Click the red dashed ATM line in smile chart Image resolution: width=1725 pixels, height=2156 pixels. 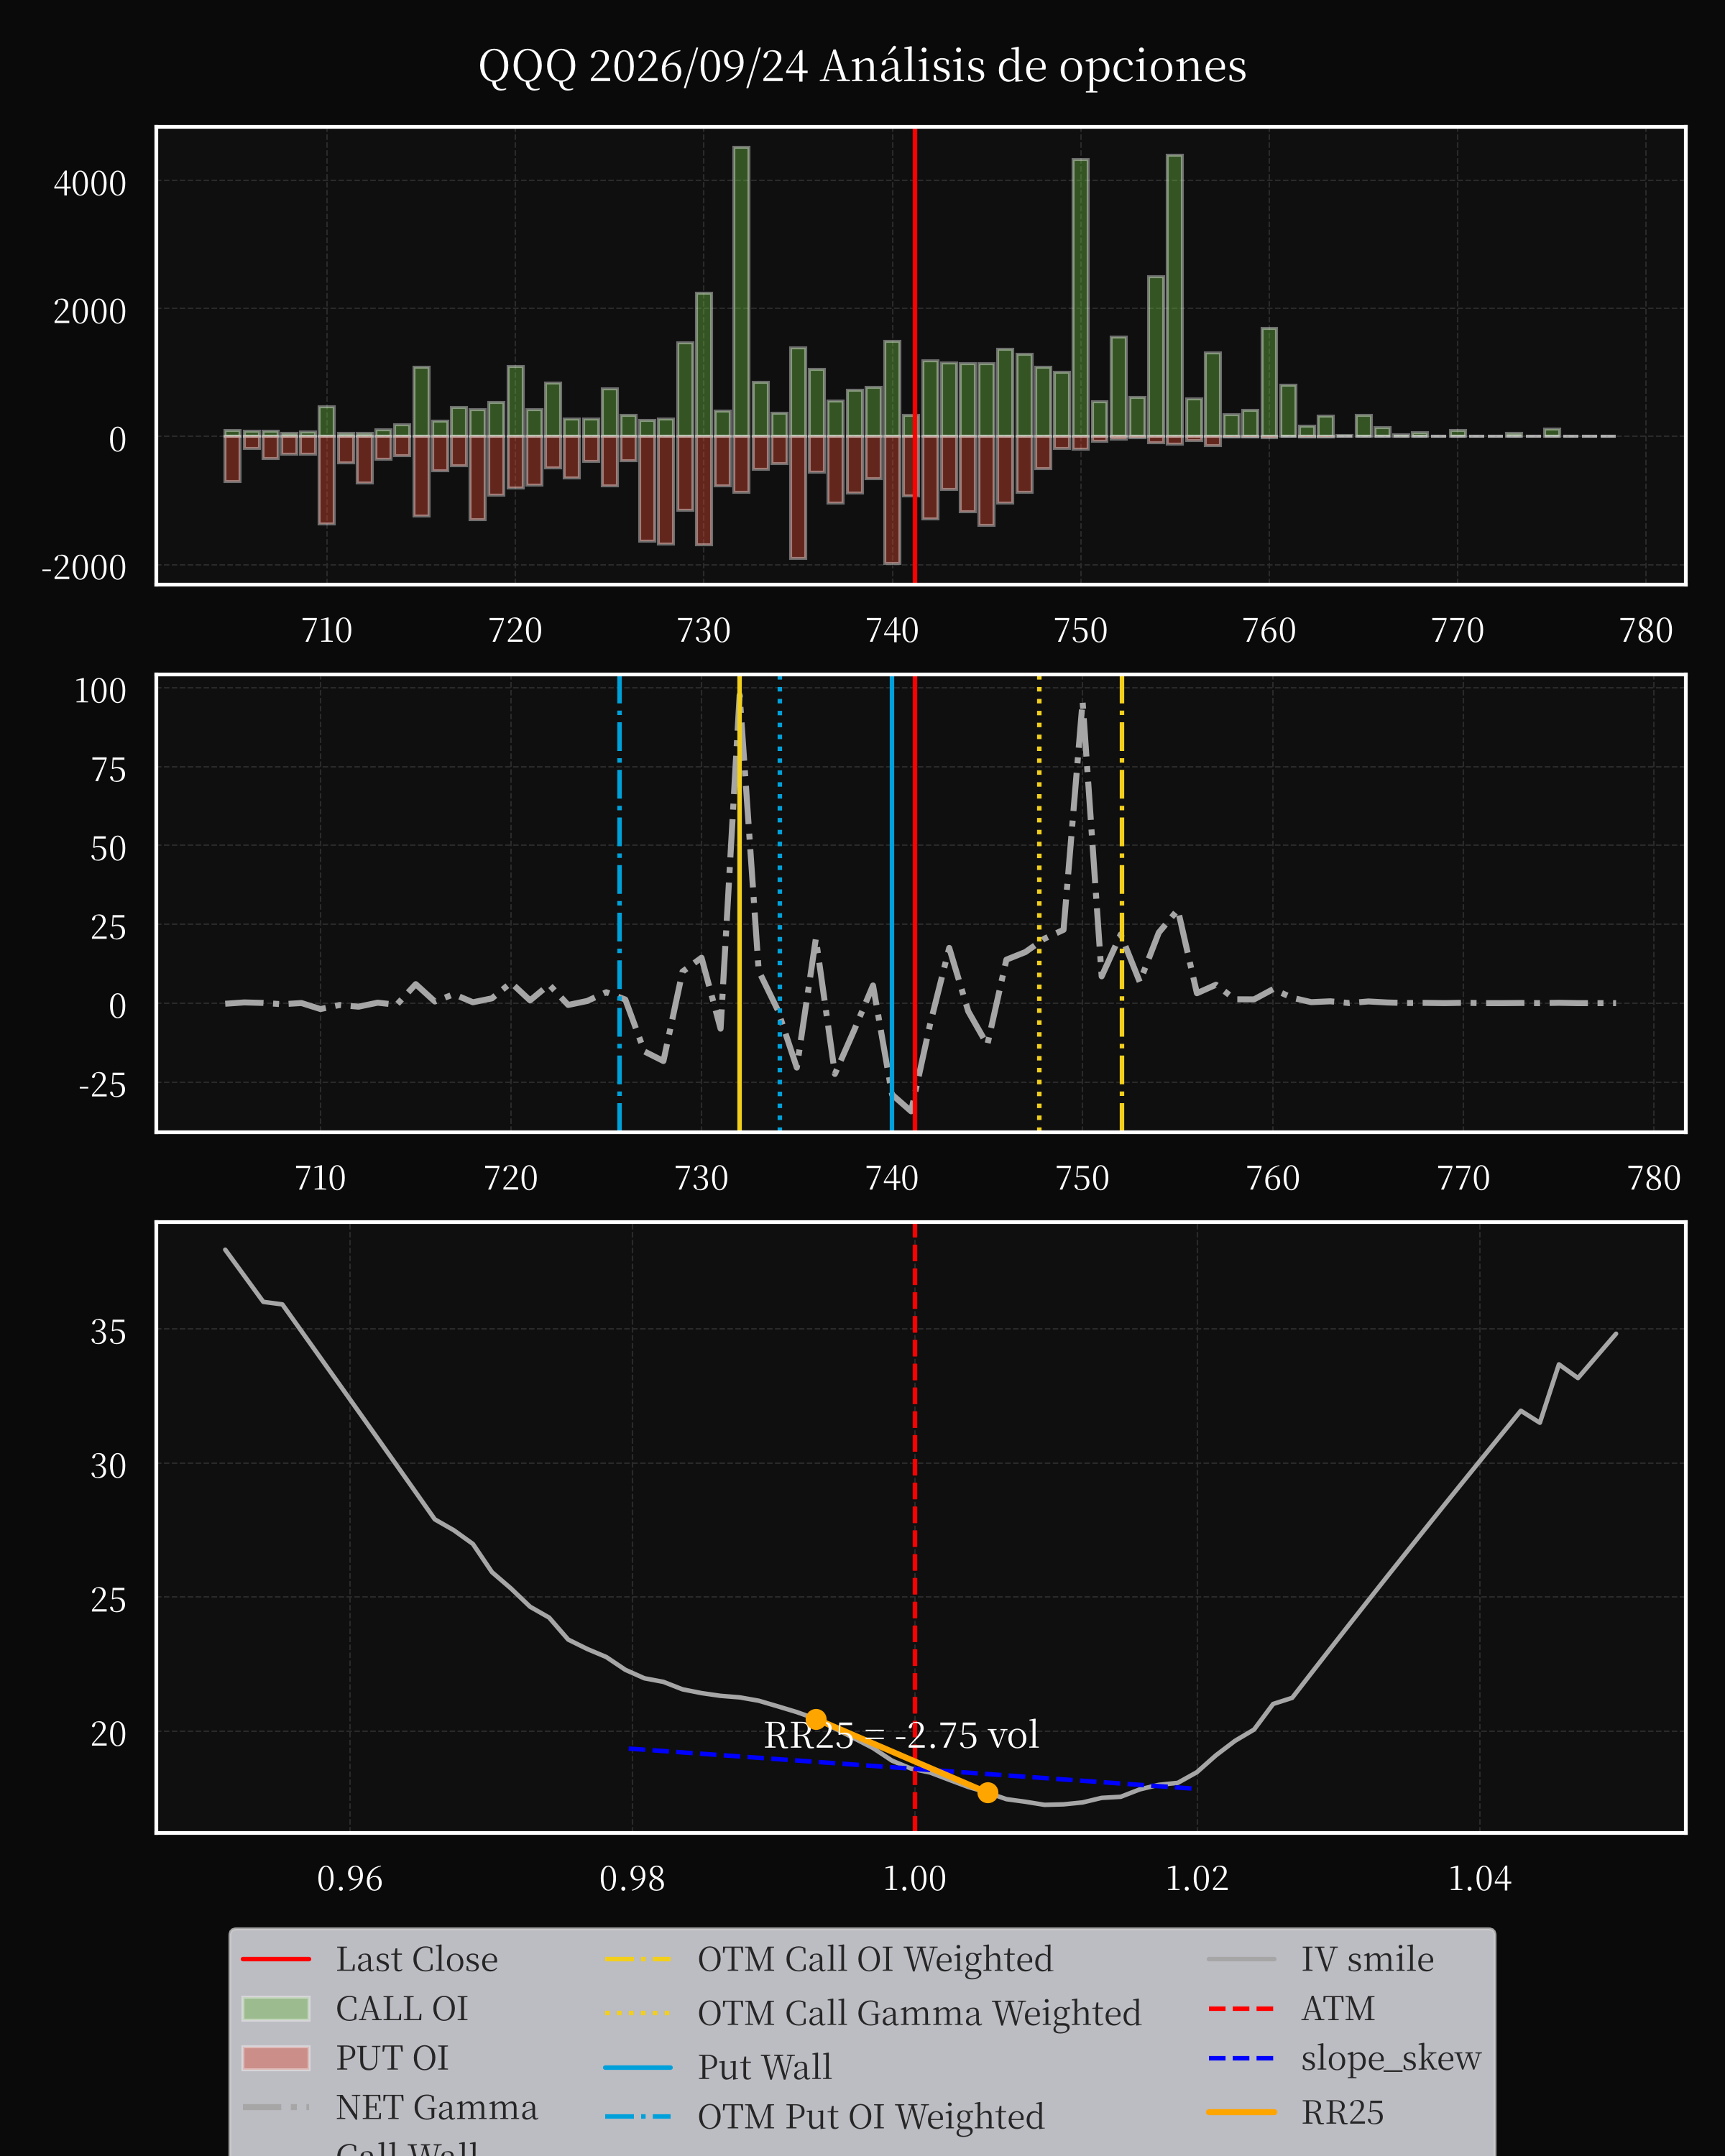(915, 1528)
